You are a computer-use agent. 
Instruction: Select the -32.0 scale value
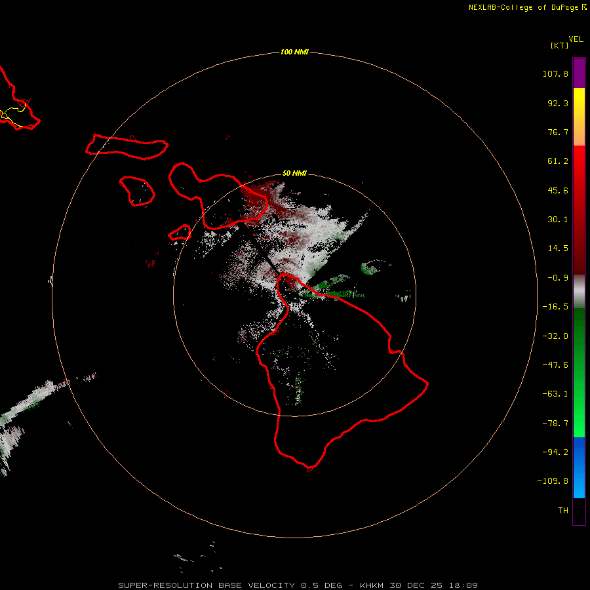pos(555,336)
